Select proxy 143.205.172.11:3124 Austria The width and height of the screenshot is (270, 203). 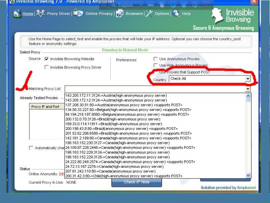tap(155, 96)
